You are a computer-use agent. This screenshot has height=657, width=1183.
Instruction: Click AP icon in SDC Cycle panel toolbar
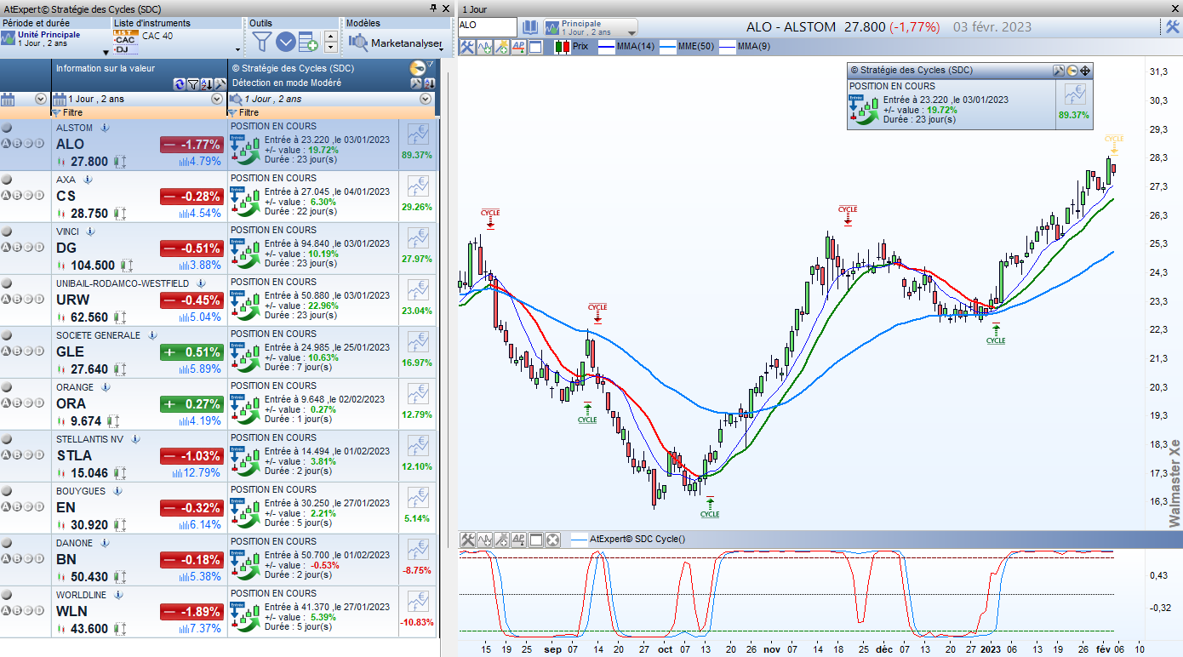click(x=518, y=540)
